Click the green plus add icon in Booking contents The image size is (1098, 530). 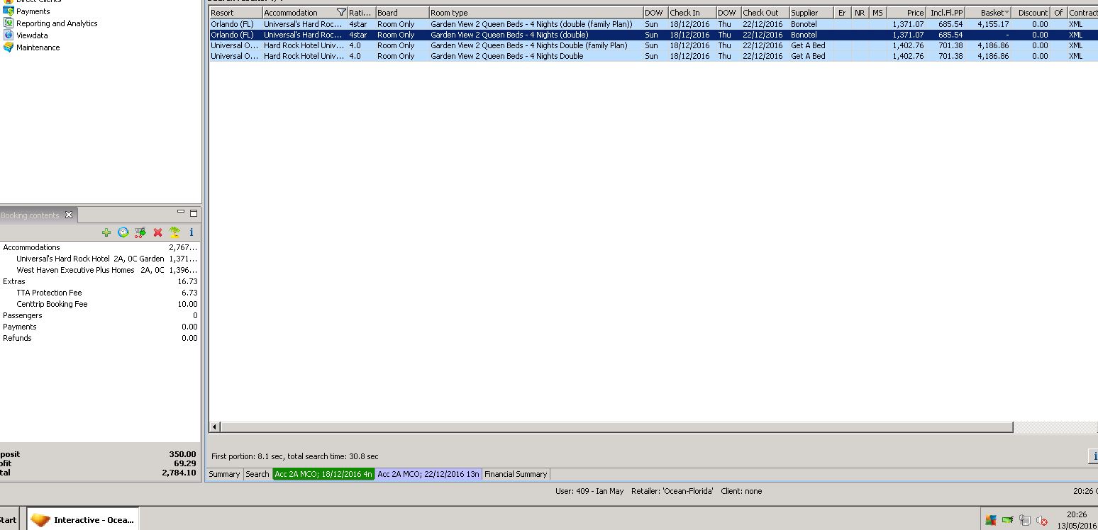pos(106,232)
